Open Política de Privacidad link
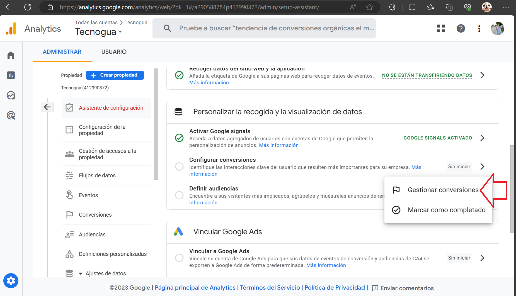 (x=335, y=288)
